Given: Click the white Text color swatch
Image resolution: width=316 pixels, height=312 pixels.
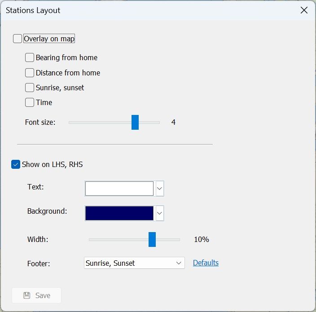Looking at the screenshot, I should tap(119, 189).
